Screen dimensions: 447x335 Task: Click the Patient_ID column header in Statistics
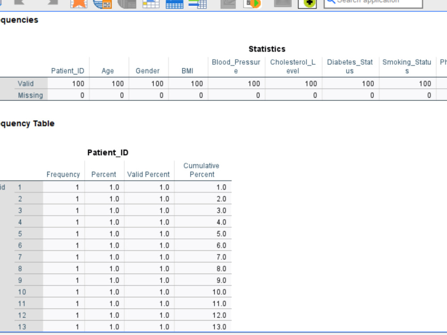pos(67,71)
